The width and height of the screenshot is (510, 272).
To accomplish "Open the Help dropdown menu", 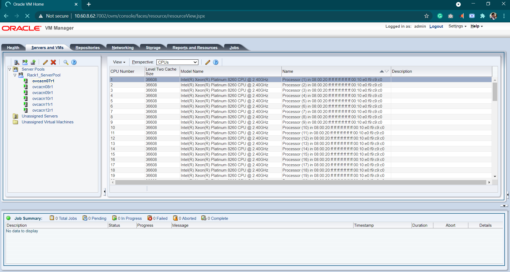I will (477, 26).
